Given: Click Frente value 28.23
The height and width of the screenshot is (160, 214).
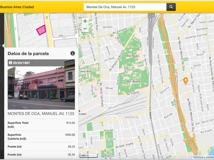Looking at the screenshot, I should click(x=71, y=147).
